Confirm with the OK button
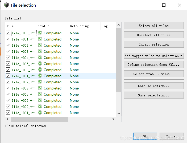 click(145, 136)
